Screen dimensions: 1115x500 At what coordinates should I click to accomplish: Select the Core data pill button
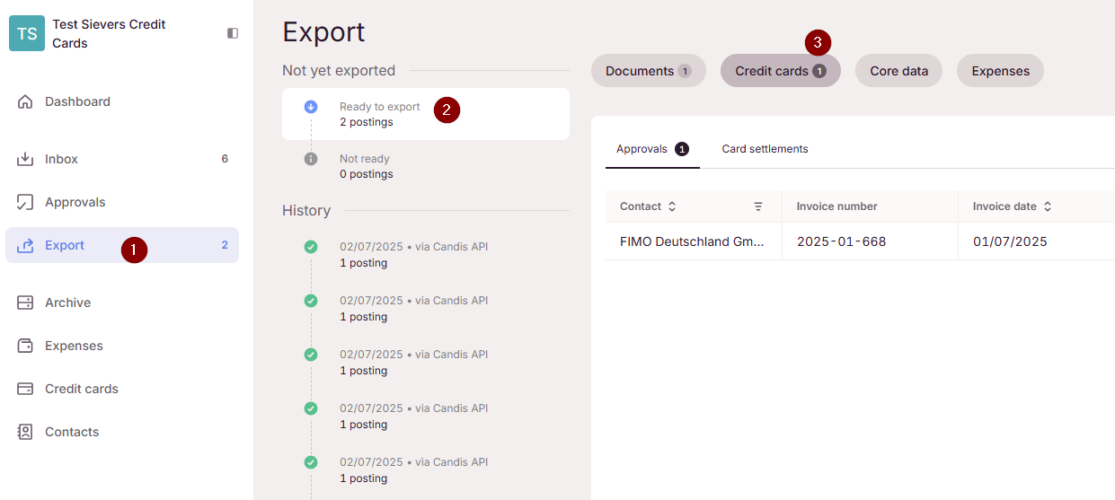tap(898, 71)
